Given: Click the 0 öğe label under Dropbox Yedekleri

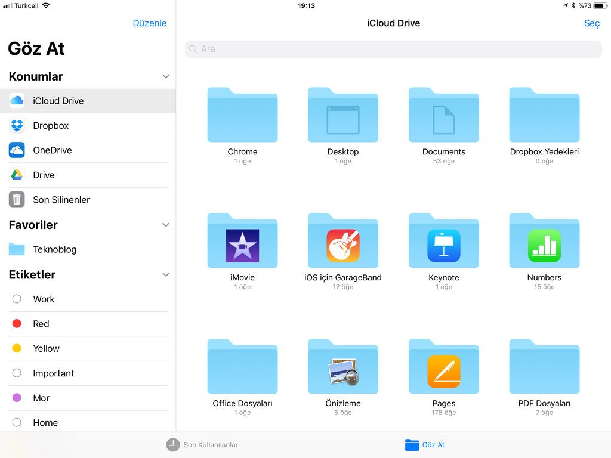Looking at the screenshot, I should click(544, 161).
